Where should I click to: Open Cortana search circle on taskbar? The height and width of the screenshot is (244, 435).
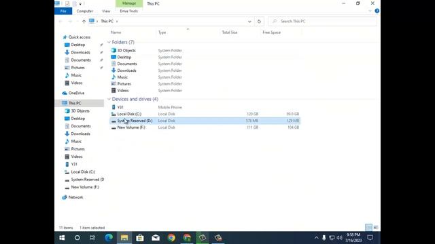pyautogui.click(x=77, y=238)
